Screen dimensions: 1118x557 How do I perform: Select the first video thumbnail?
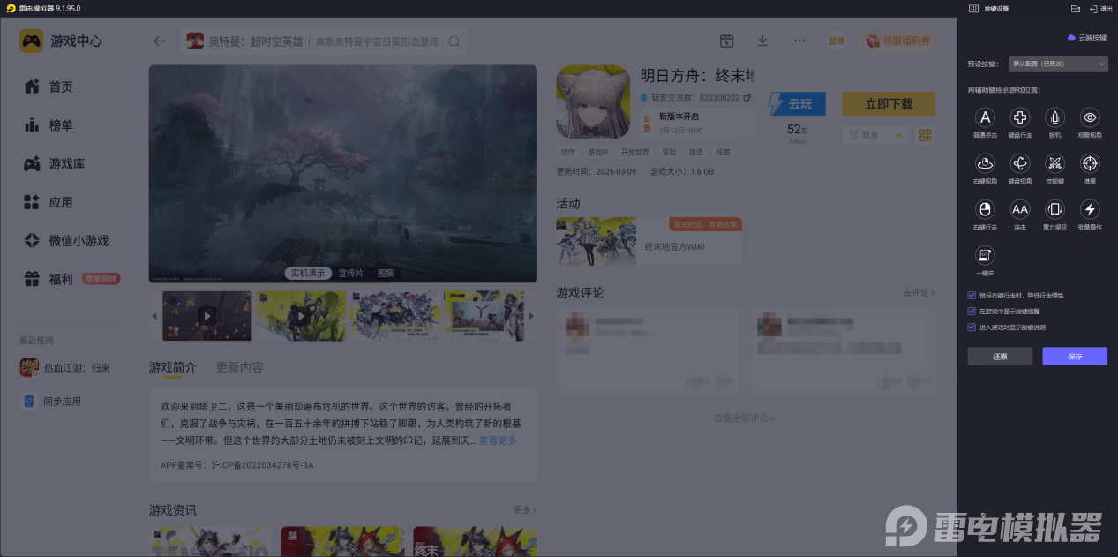coord(207,315)
